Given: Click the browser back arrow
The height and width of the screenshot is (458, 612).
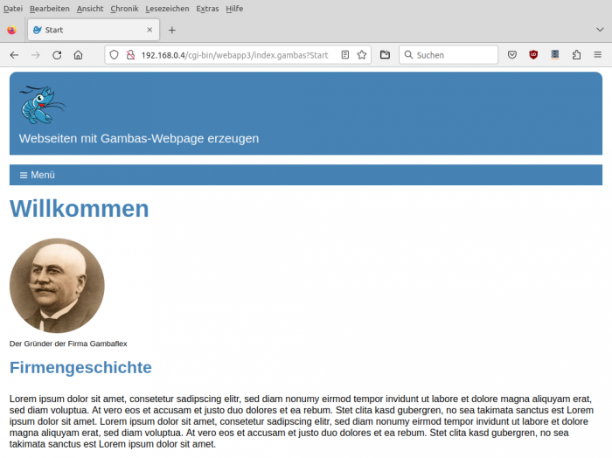Looking at the screenshot, I should (x=14, y=54).
